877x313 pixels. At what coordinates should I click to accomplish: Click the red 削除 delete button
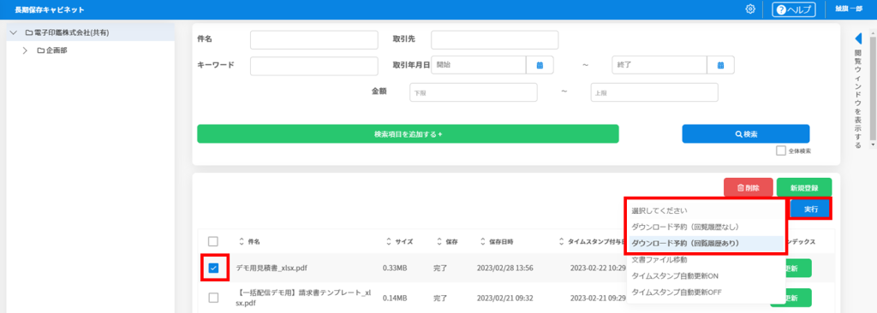pyautogui.click(x=749, y=188)
